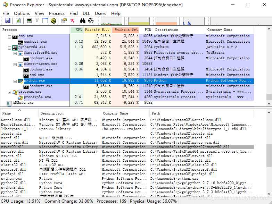
Task: Click the procexp64.exe process icon
Action: [20, 97]
